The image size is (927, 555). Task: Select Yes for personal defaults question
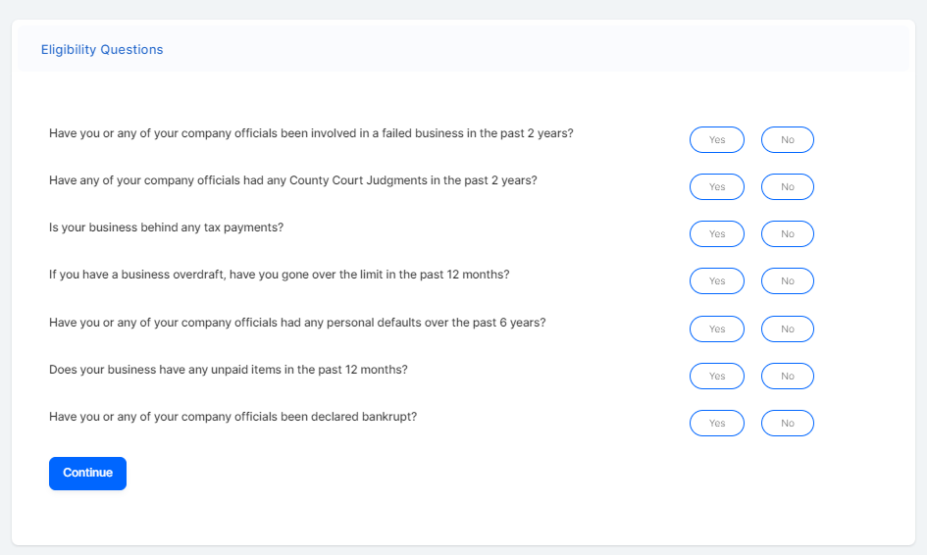717,329
